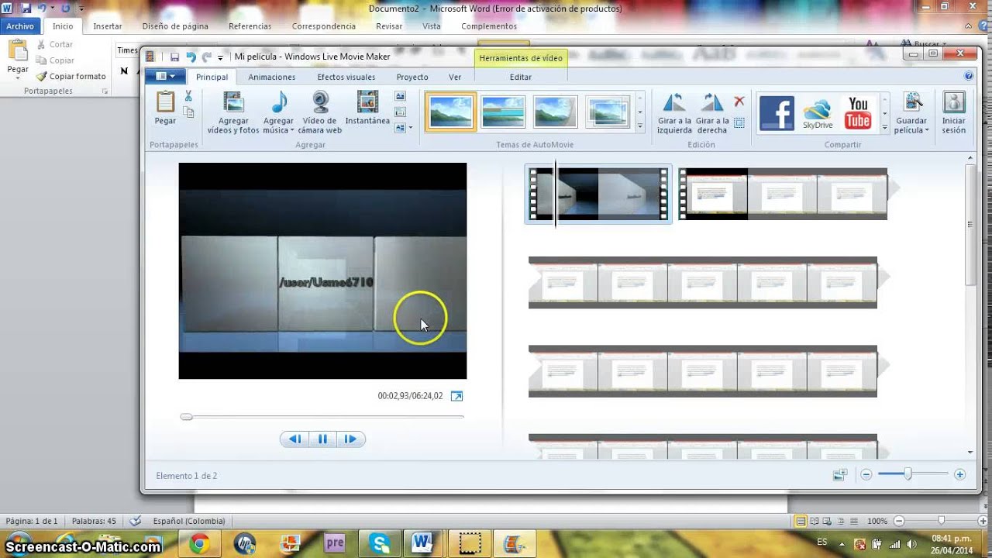
Task: Open Skype from the taskbar
Action: point(379,544)
